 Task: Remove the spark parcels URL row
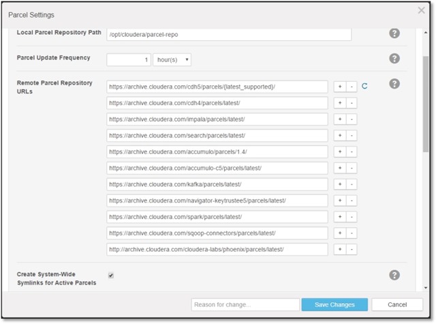coord(352,217)
